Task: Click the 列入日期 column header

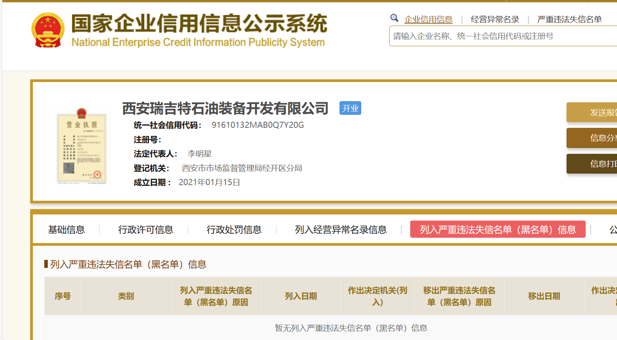Action: coord(301,296)
